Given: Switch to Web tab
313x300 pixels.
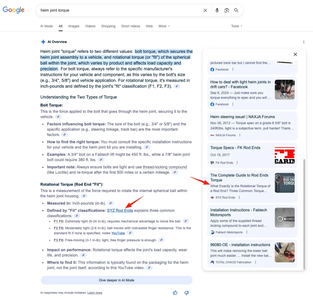Looking at the screenshot, I should [149, 26].
